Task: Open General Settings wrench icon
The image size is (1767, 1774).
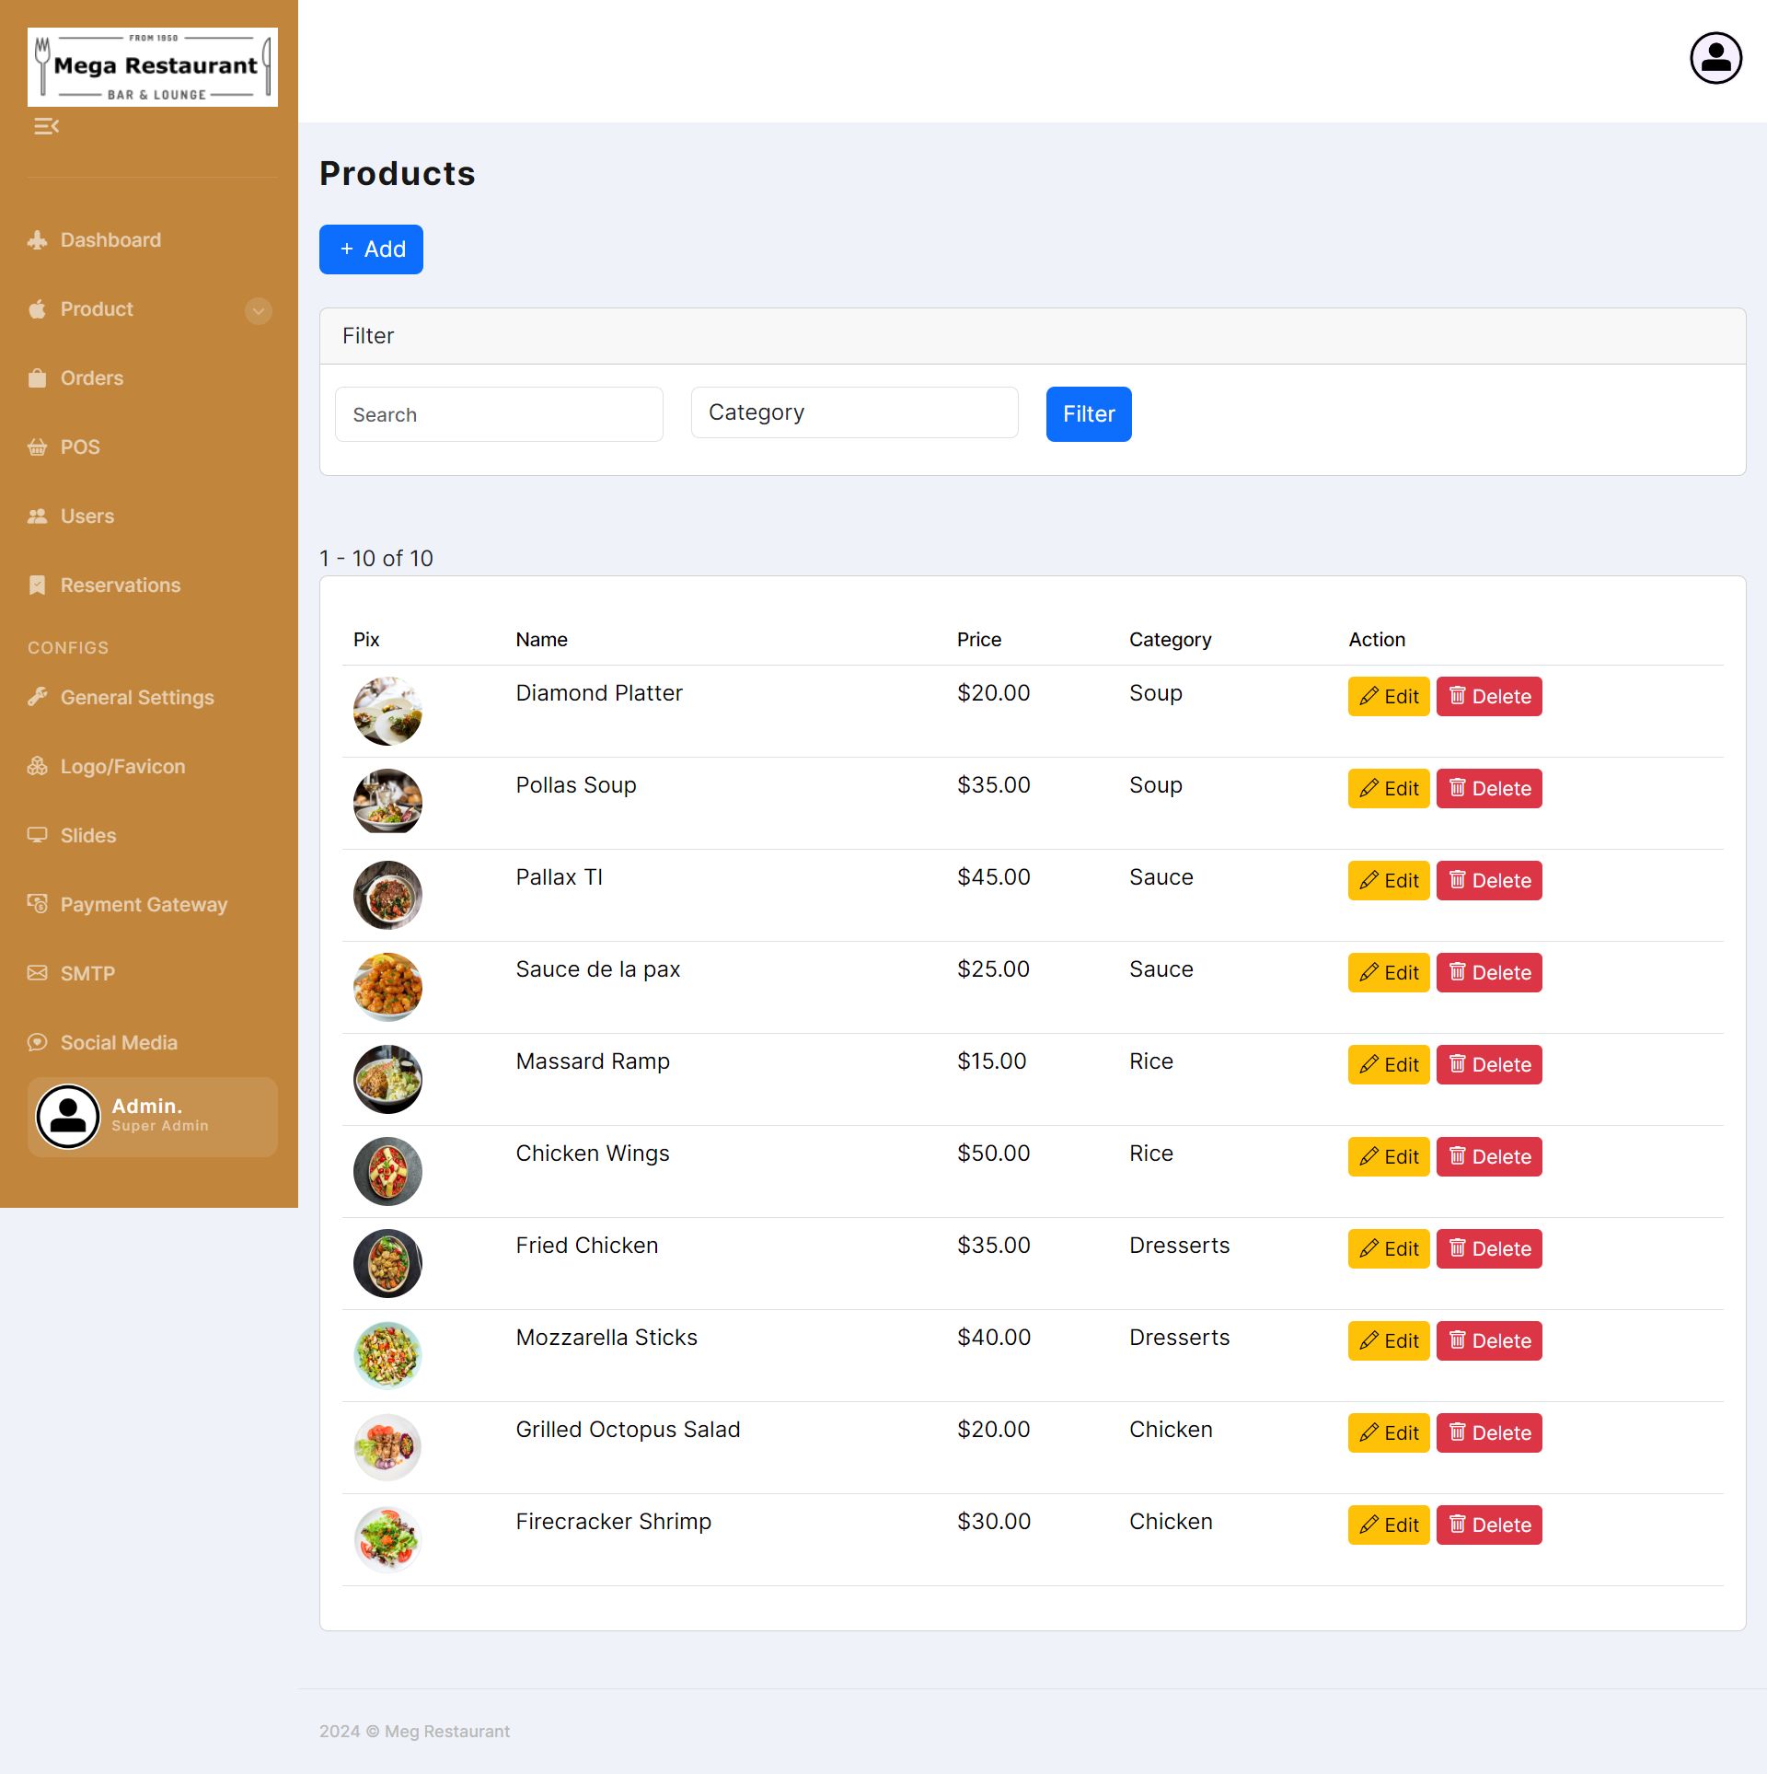Action: click(37, 698)
